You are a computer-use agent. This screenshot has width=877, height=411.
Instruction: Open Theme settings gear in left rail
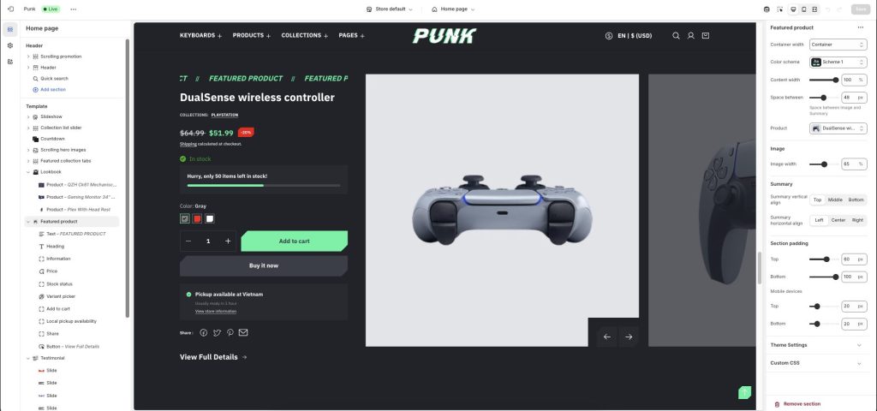tap(10, 45)
